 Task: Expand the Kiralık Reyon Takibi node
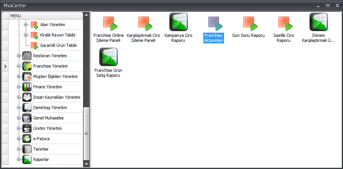pos(25,35)
